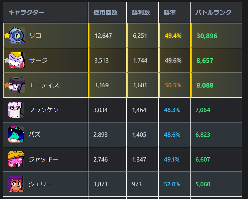Sort by the 勝率 column header
The image size is (248, 199).
click(170, 12)
